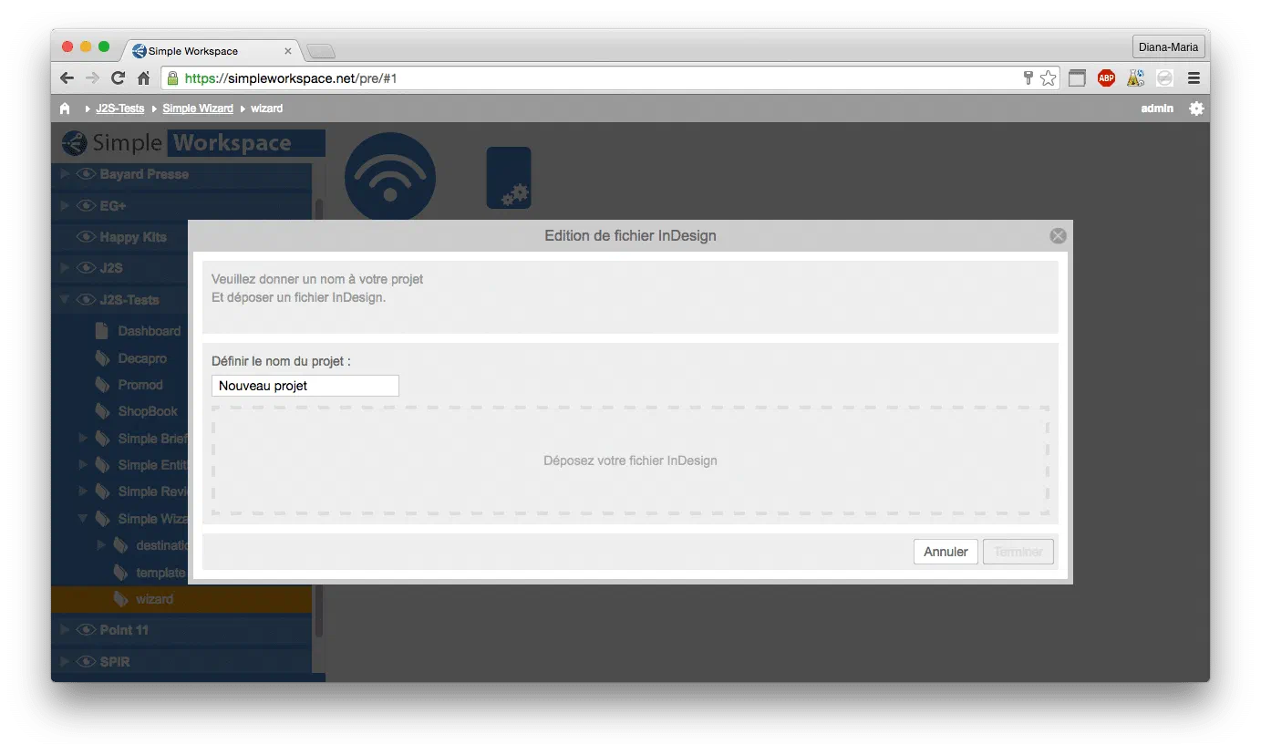The height and width of the screenshot is (755, 1261).
Task: Toggle visibility eye for Happy Kits
Action: 87,237
